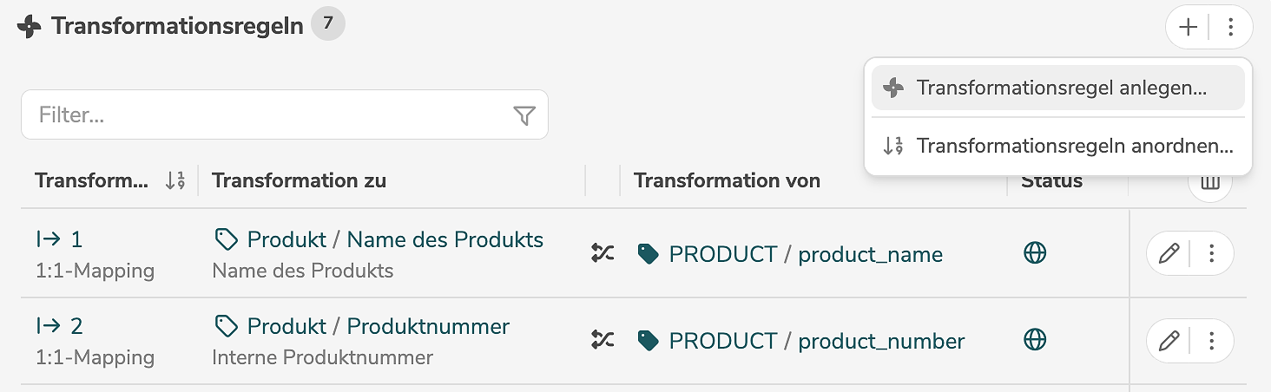Open 'Produkt / Produktnummer' link
The width and height of the screenshot is (1271, 392).
378,326
